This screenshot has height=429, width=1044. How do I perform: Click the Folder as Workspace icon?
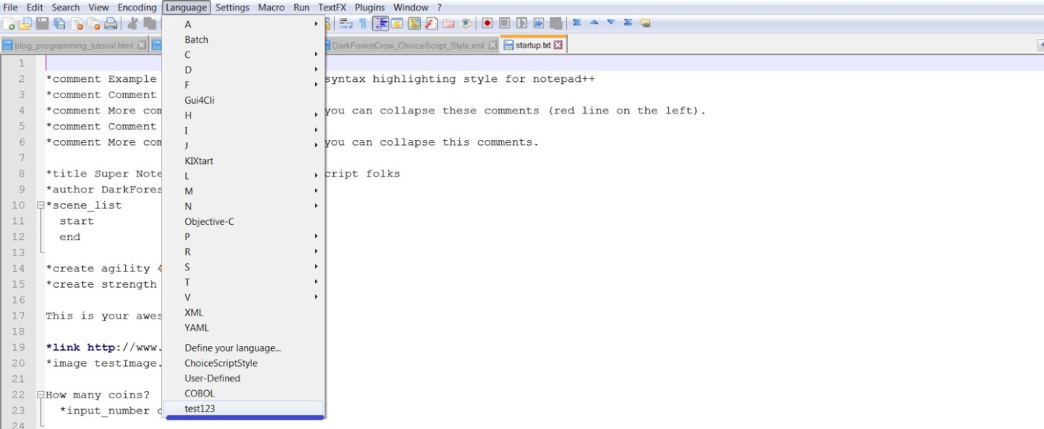[448, 23]
